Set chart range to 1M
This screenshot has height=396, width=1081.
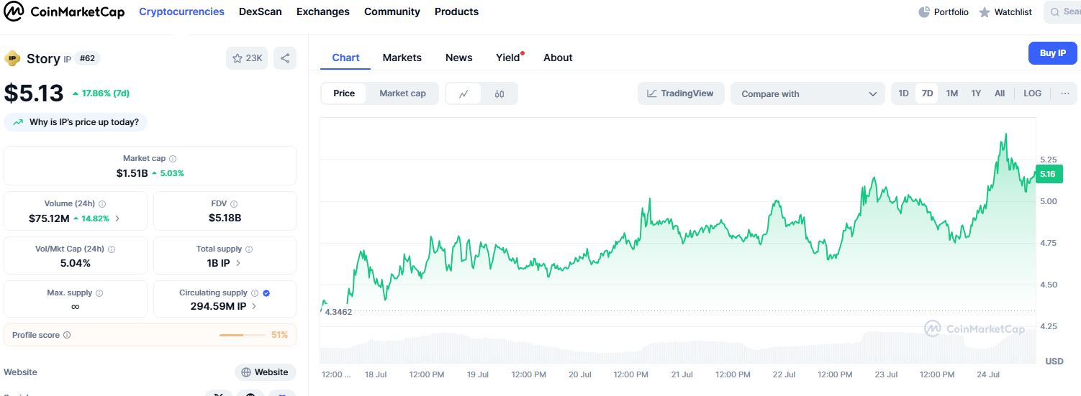coord(952,93)
